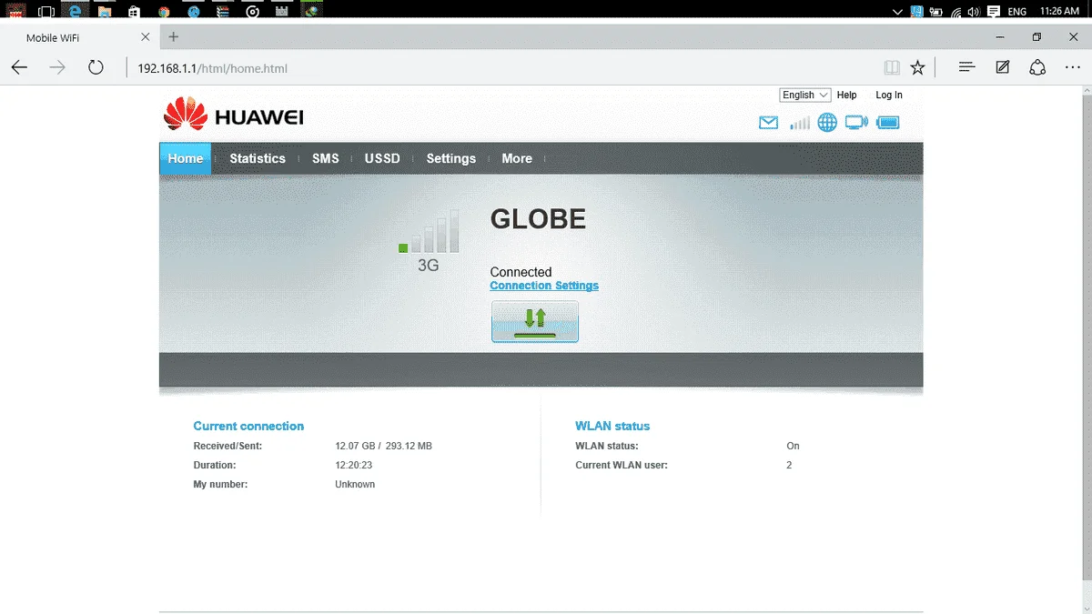
Task: Go forward in the Edge browser
Action: pos(57,67)
